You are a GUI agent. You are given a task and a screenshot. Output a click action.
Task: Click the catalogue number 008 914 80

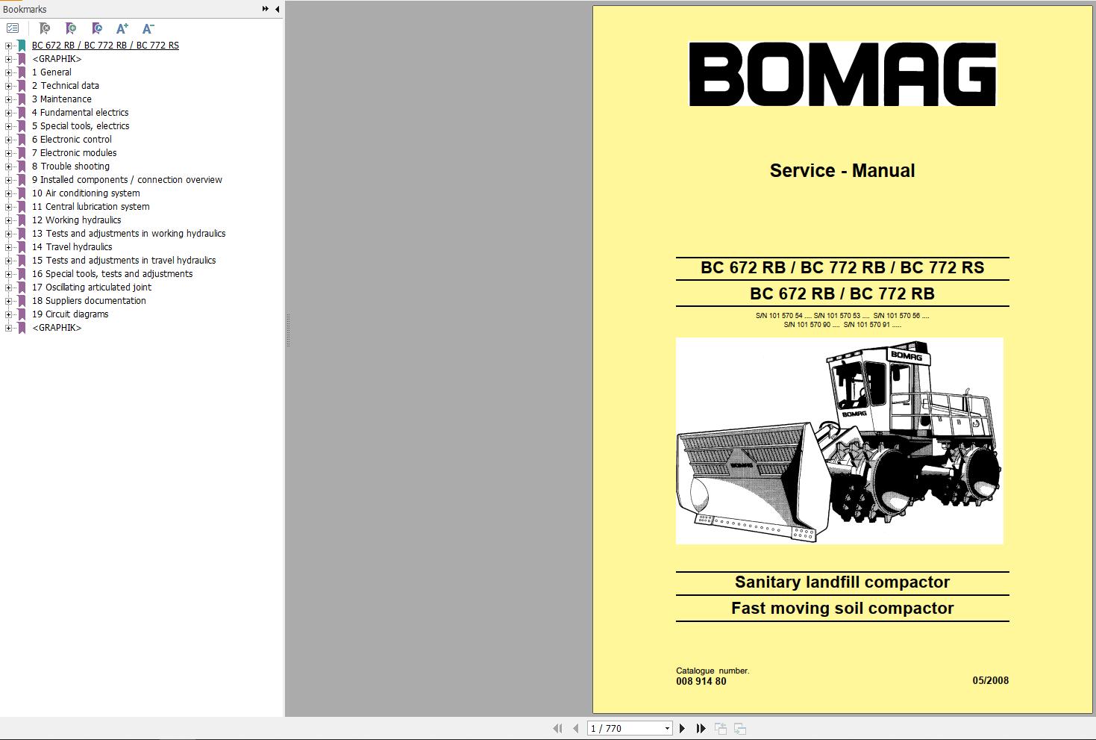701,681
